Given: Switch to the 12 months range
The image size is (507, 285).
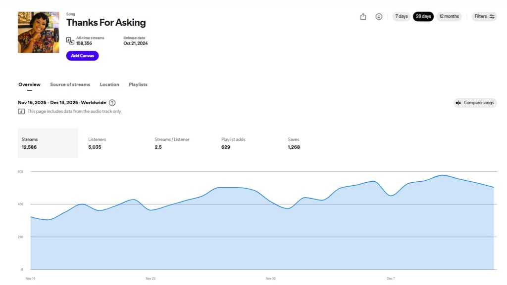Looking at the screenshot, I should tap(449, 16).
